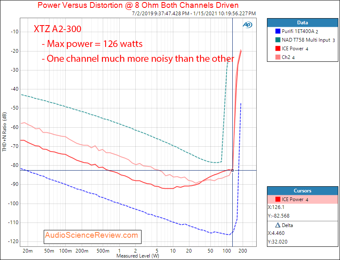
Task: Click the One channel much more noisy annotation
Action: [x=138, y=59]
